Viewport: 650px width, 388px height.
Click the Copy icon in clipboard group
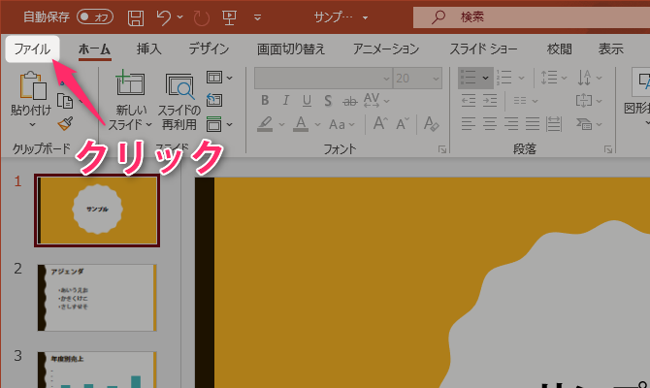pos(65,101)
